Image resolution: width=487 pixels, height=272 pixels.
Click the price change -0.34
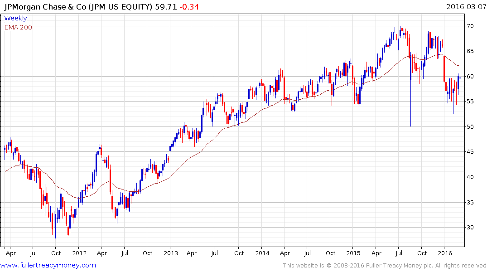(x=189, y=7)
